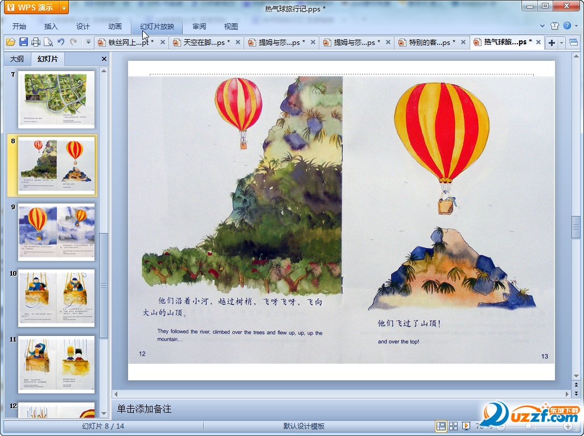Select slide 8 thumbnail
Viewport: 584px width, 436px height.
coord(56,165)
